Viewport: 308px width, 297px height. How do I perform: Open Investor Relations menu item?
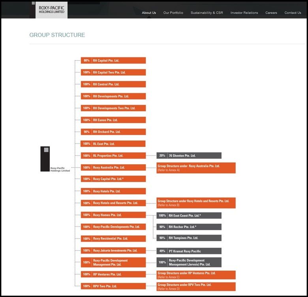tap(244, 13)
